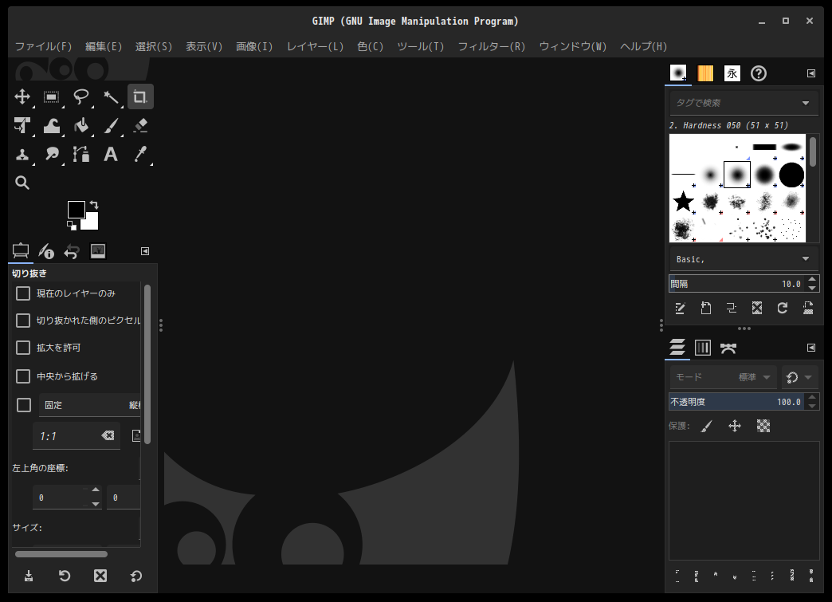Screen dimensions: 832x602
Task: Open the ファイル(F) menu
Action: point(44,47)
